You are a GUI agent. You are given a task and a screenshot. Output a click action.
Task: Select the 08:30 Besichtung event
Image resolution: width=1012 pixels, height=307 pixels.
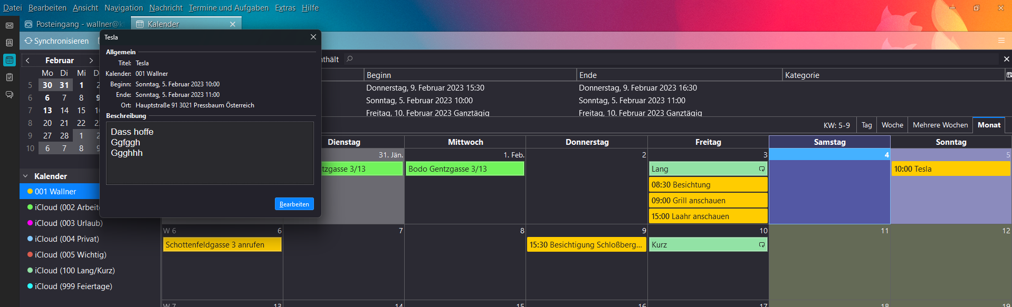click(708, 185)
